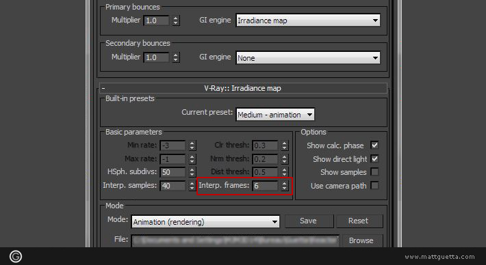Click the Clr thresh value field

pyautogui.click(x=265, y=145)
